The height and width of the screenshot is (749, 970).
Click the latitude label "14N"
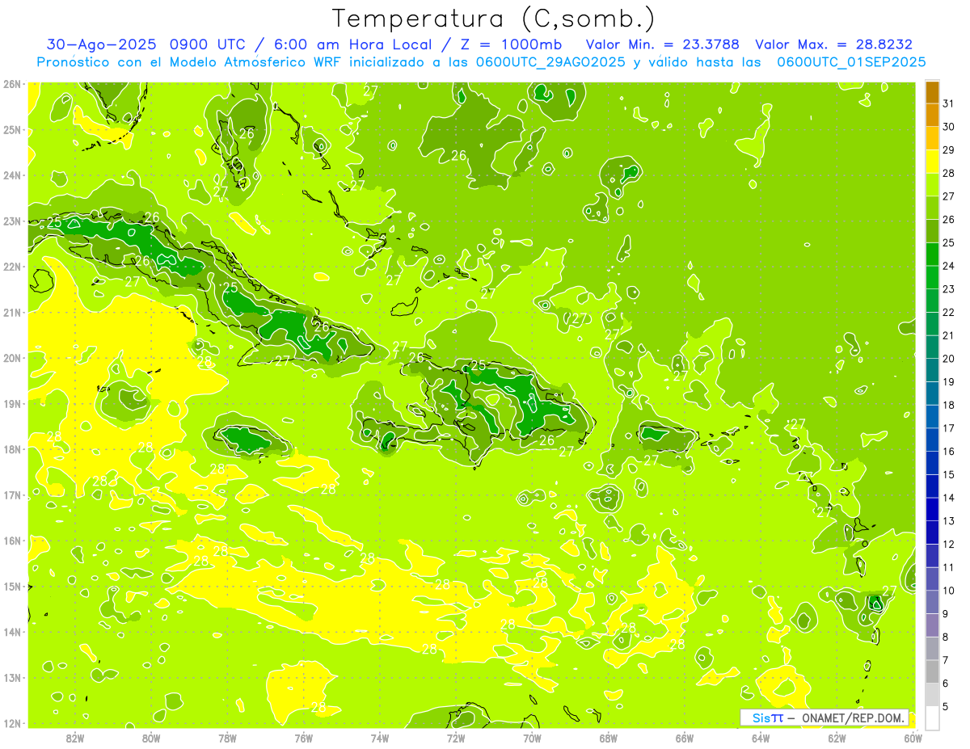pos(11,632)
